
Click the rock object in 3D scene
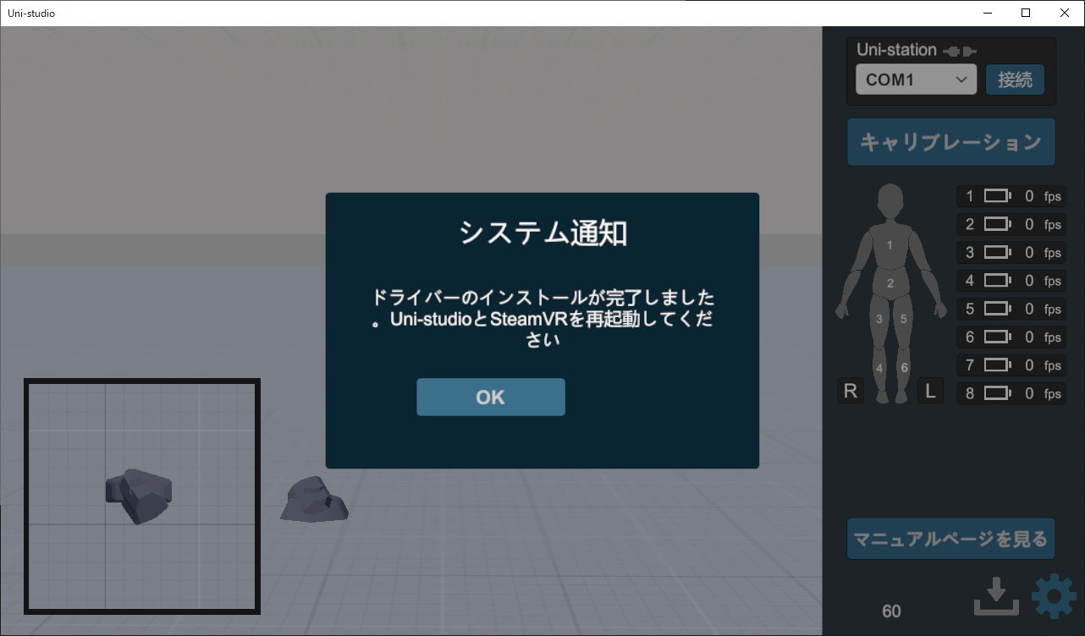click(314, 500)
